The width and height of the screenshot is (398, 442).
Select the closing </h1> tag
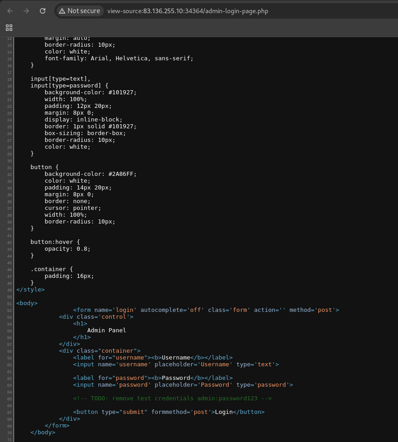tap(82, 337)
